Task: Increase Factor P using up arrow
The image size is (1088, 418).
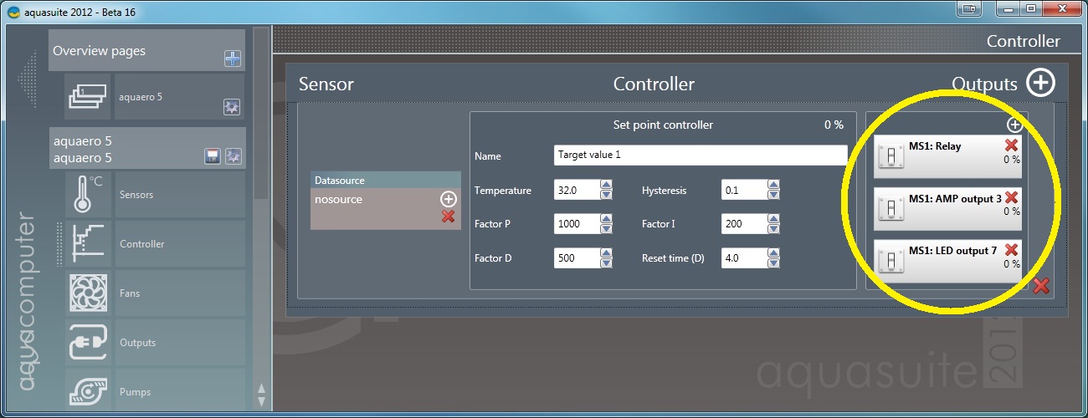Action: pyautogui.click(x=606, y=219)
